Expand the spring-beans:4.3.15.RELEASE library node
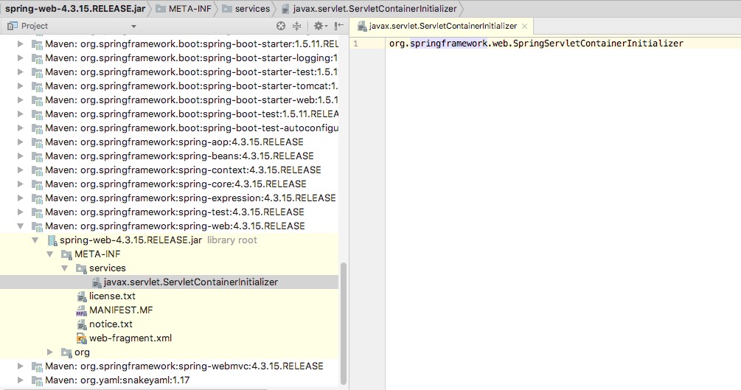Image resolution: width=741 pixels, height=390 pixels. click(21, 156)
